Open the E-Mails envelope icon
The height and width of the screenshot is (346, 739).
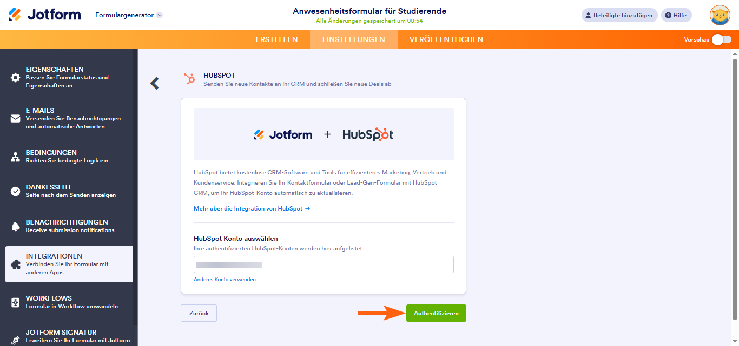pos(16,119)
